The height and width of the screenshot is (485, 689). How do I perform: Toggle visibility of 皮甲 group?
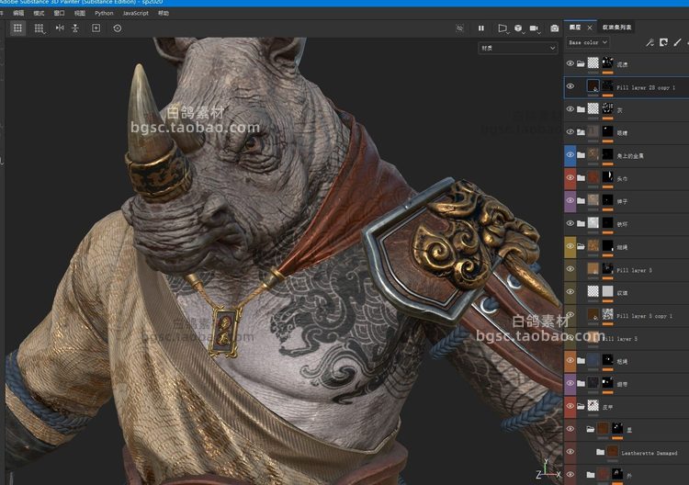click(570, 406)
